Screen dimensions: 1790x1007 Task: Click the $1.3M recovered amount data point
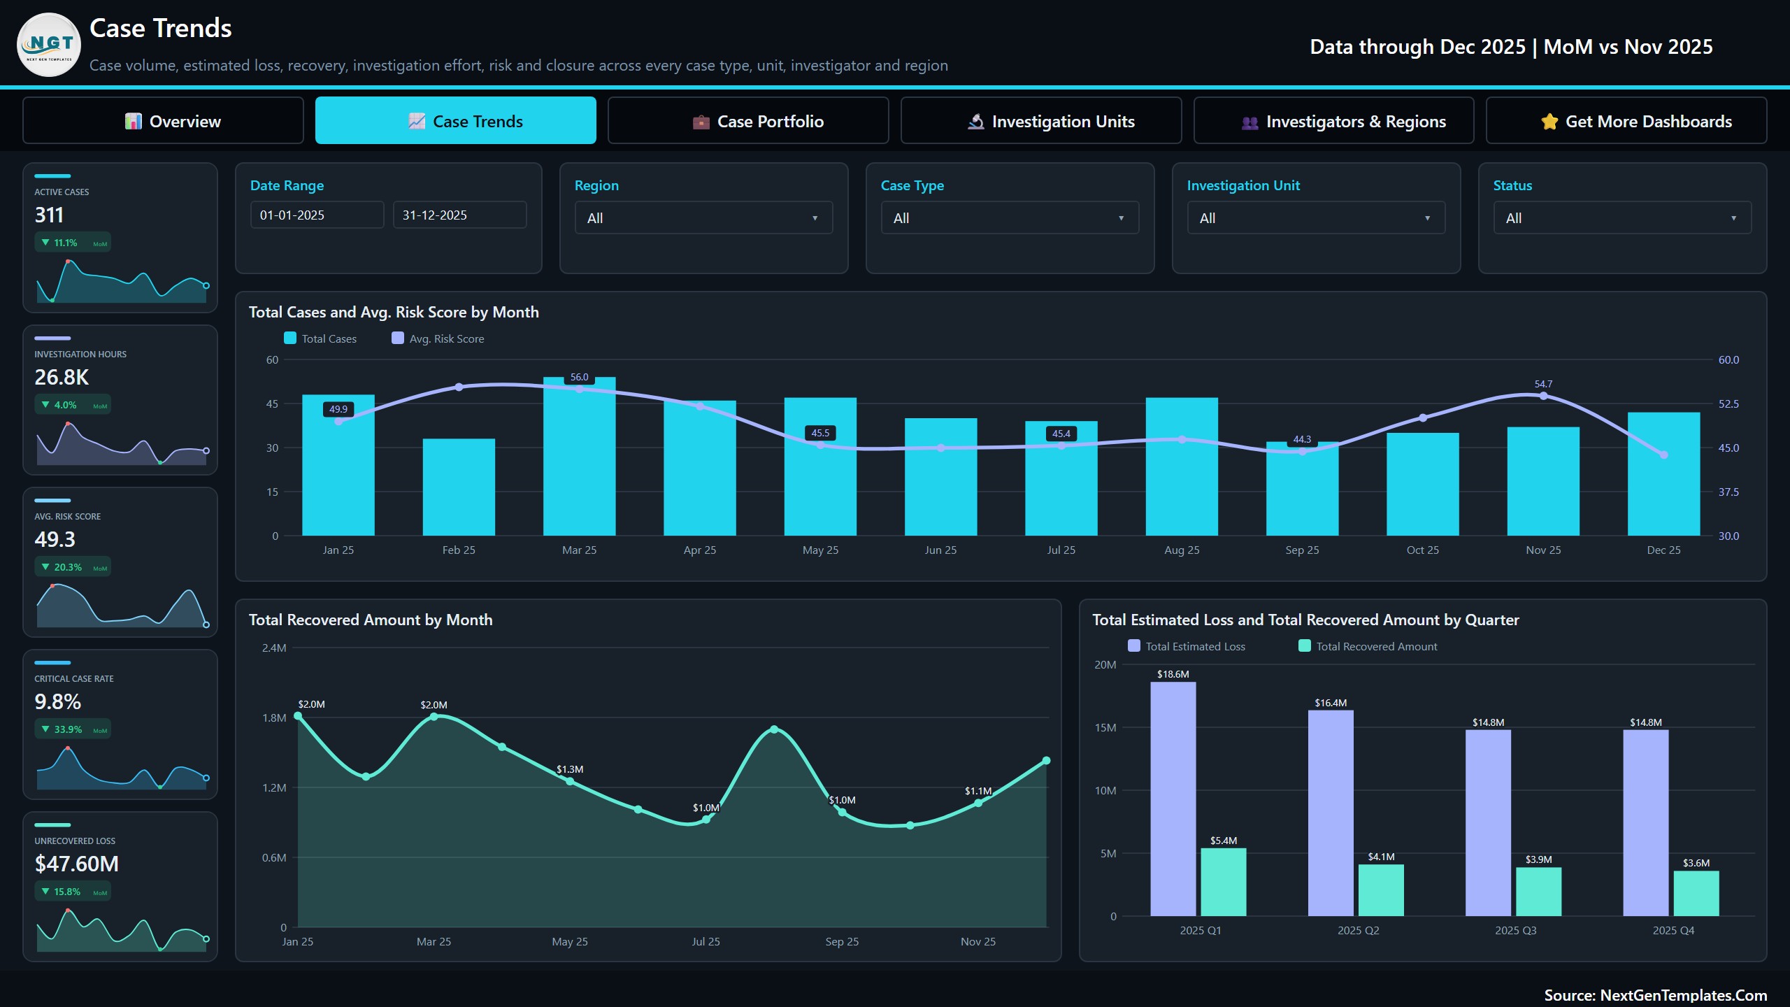(x=570, y=781)
